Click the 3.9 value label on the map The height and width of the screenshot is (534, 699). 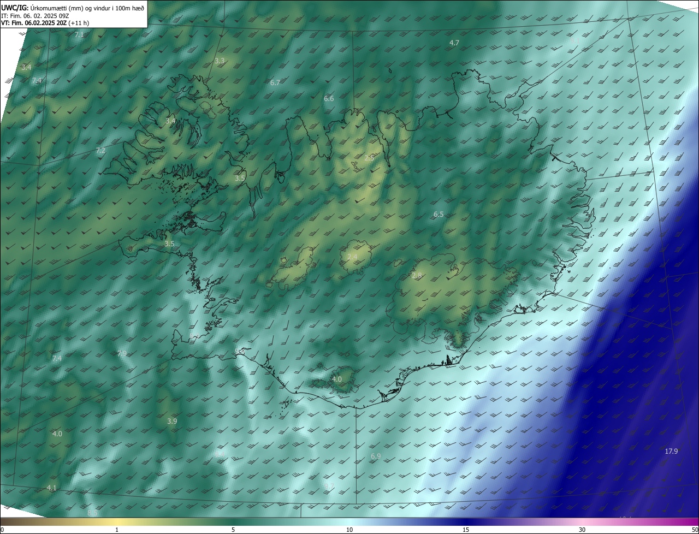click(x=171, y=421)
